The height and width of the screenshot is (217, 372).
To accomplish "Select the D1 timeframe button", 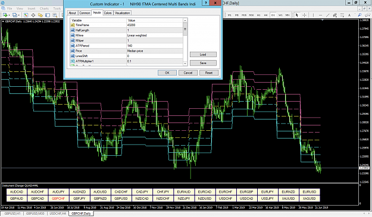I will pyautogui.click(x=273, y=15).
